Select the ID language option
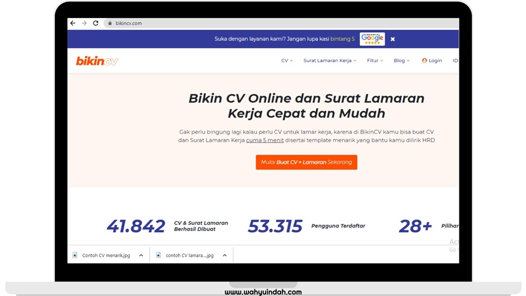 click(x=455, y=60)
